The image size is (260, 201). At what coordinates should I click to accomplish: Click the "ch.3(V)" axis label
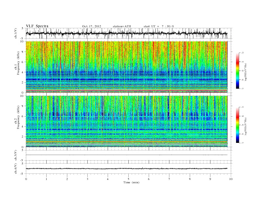[x=16, y=155]
